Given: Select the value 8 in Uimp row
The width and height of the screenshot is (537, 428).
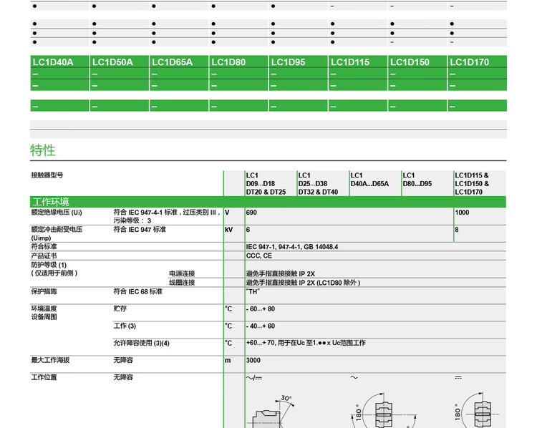Looking at the screenshot, I should [457, 230].
